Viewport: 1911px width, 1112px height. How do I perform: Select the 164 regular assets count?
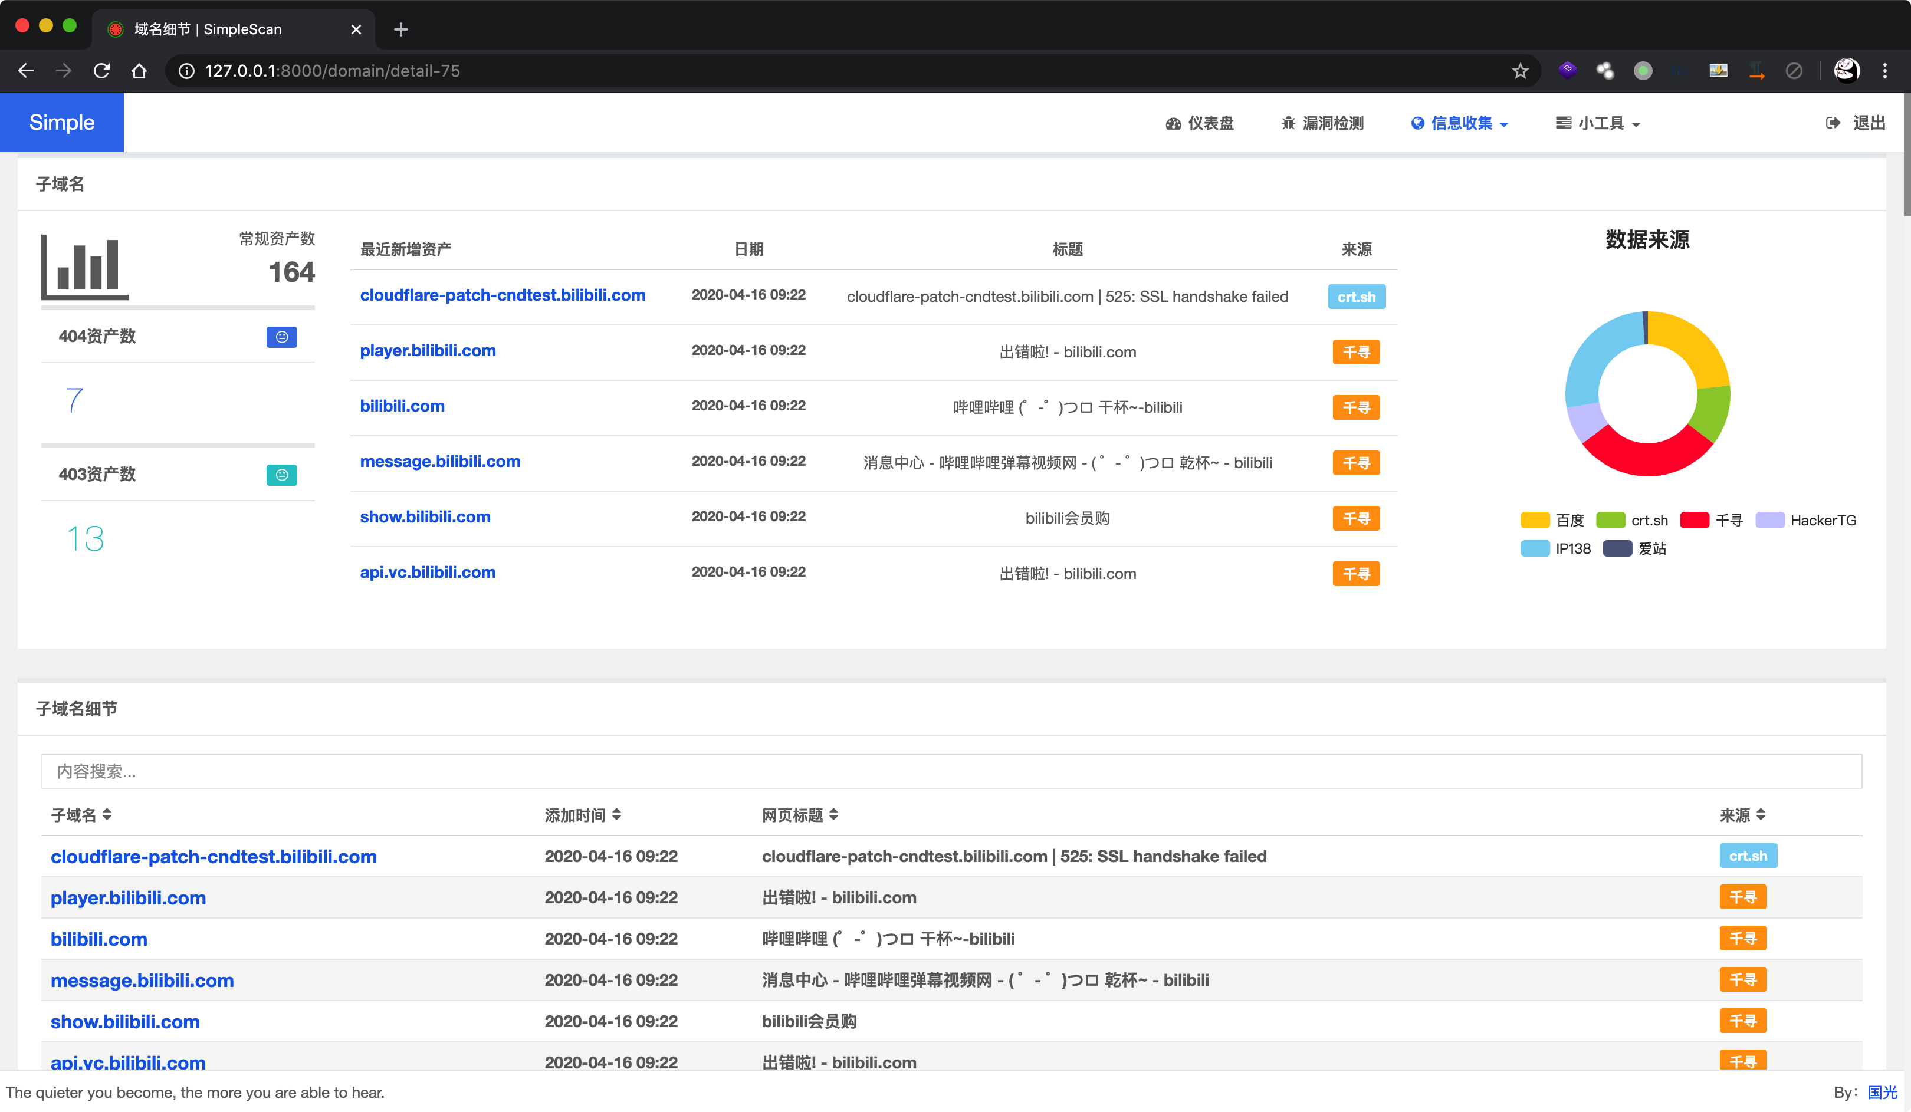291,271
